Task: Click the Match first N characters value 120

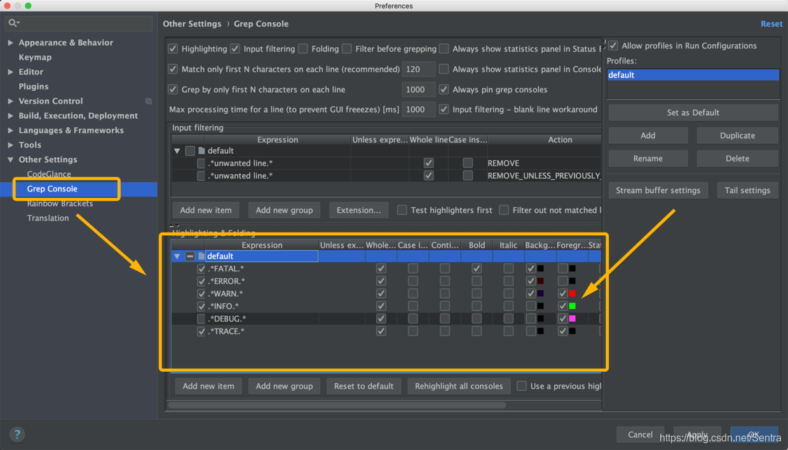Action: [418, 69]
